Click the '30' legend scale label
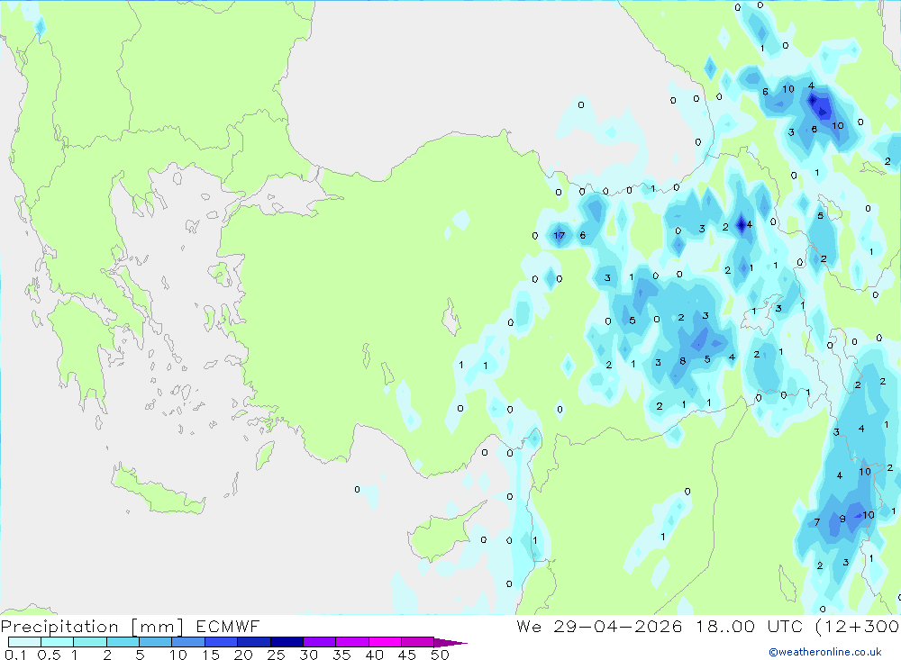 coord(309,655)
